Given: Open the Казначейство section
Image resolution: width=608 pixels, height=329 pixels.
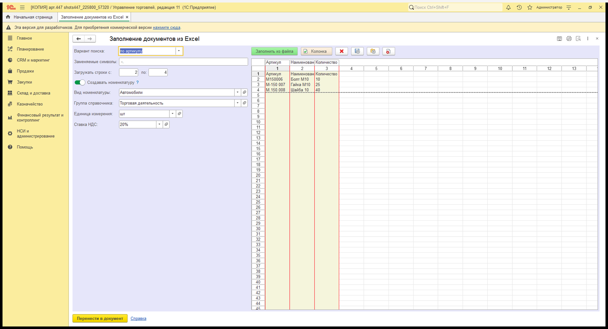Looking at the screenshot, I should coord(30,104).
